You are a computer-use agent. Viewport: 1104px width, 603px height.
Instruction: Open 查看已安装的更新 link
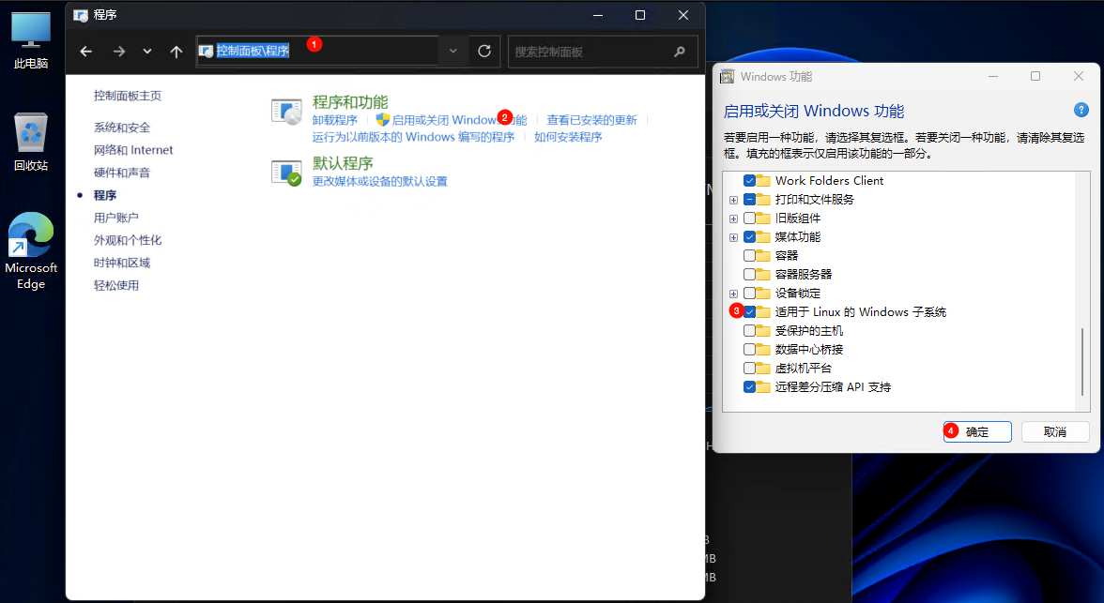591,120
